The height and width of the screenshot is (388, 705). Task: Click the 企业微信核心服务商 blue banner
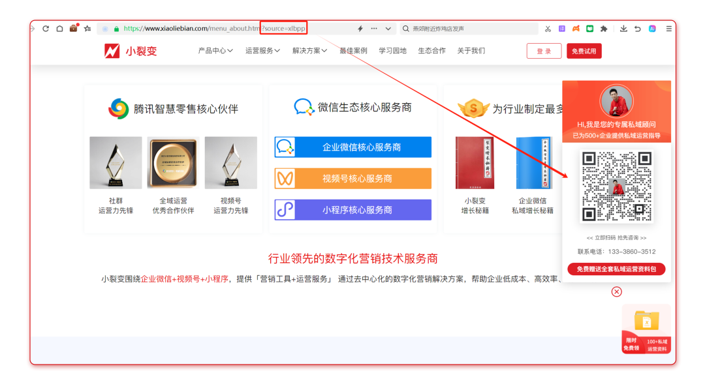tap(353, 147)
